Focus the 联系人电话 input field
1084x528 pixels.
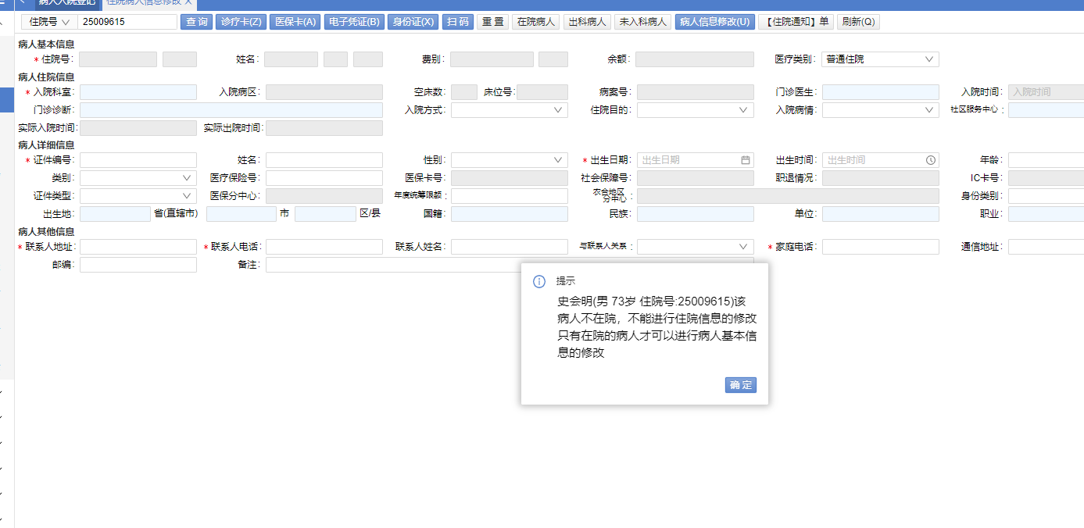324,247
